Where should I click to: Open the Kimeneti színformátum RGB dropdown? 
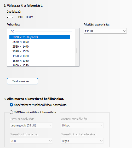31,141
